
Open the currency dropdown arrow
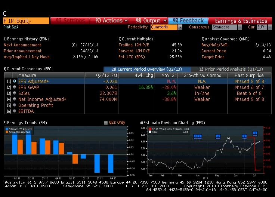[270, 27]
